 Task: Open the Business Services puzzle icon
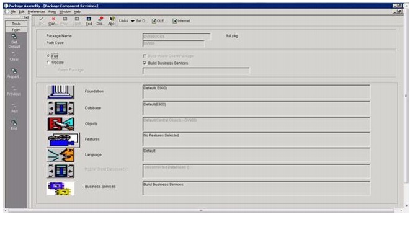click(60, 189)
